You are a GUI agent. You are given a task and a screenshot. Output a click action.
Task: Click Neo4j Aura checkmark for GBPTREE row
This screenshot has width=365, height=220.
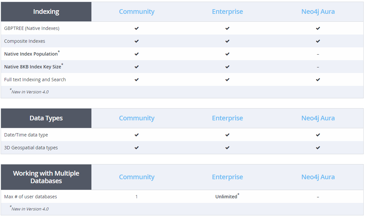(x=318, y=28)
